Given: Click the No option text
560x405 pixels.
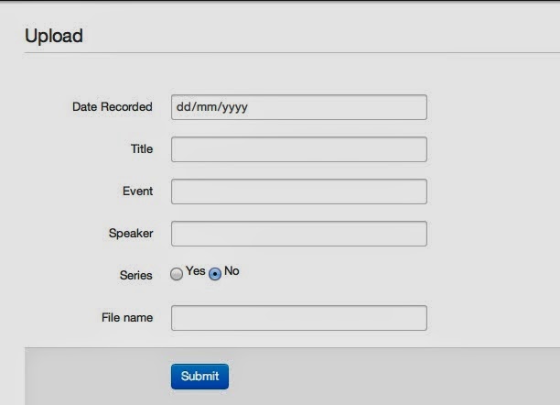Looking at the screenshot, I should tap(232, 271).
